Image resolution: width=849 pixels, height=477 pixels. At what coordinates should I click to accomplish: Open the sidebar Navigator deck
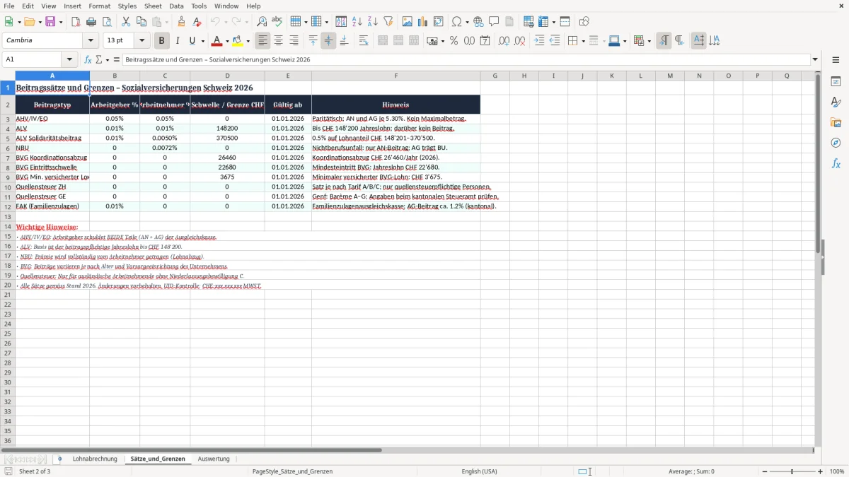point(836,143)
